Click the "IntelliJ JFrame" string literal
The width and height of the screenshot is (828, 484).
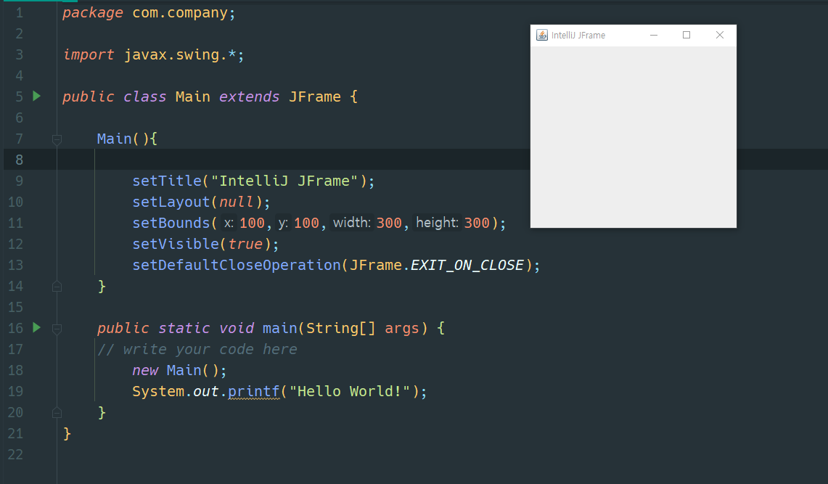click(284, 181)
